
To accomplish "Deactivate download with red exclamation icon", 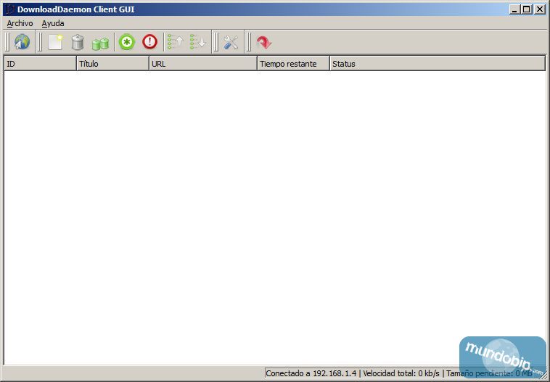I will [149, 42].
